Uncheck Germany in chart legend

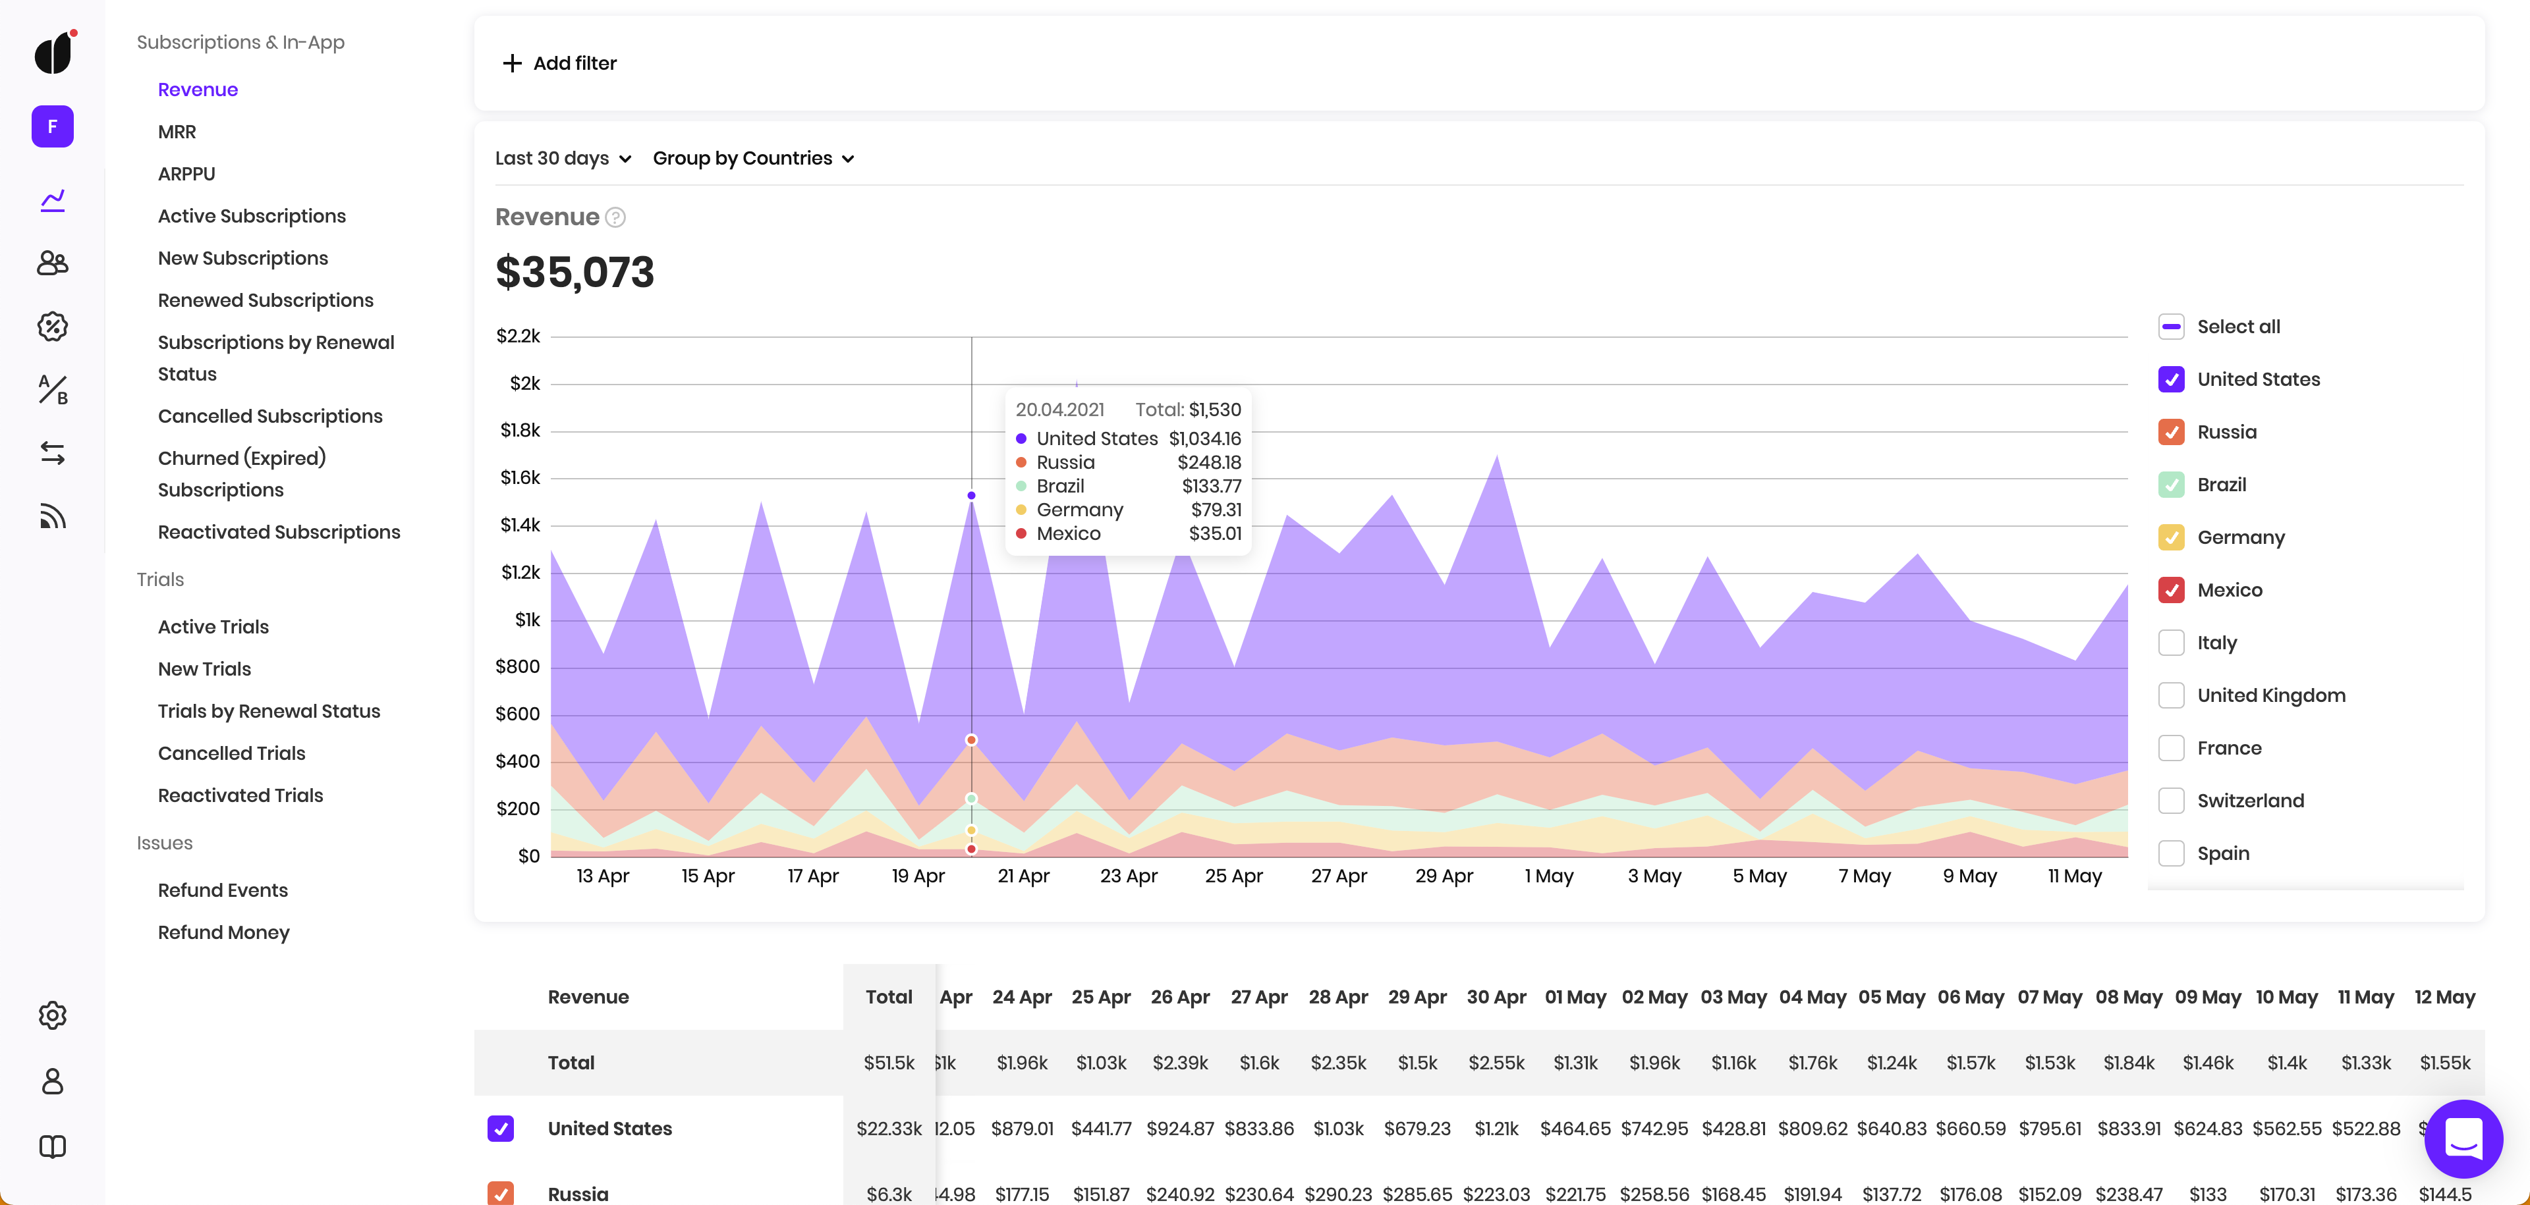pos(2172,537)
